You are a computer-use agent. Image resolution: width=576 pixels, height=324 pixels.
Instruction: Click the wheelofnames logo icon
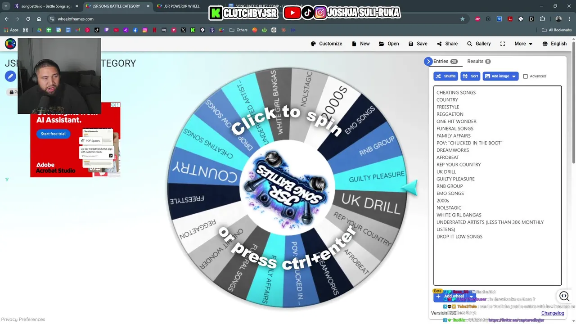10,44
